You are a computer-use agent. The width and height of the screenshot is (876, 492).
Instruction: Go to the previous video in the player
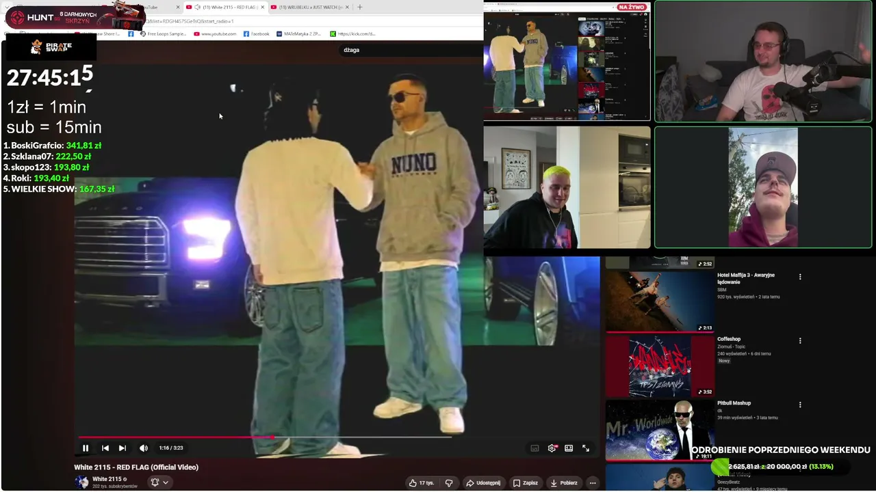105,448
